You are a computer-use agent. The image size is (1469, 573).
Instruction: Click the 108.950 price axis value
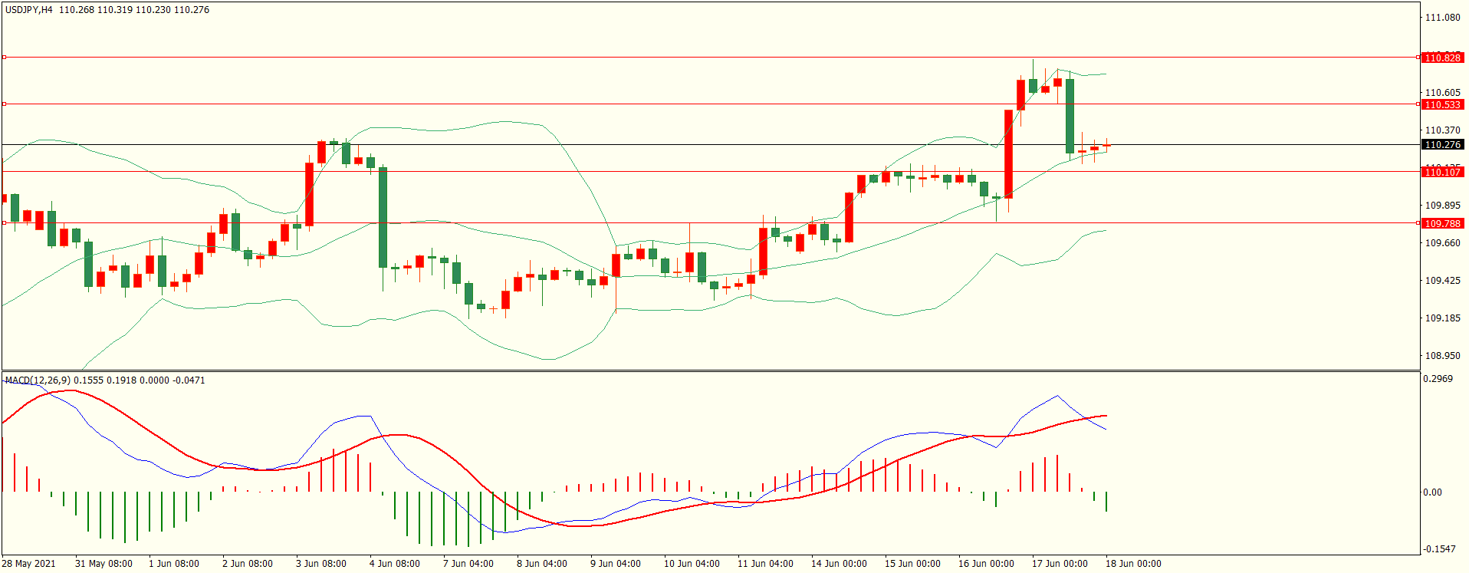point(1441,355)
